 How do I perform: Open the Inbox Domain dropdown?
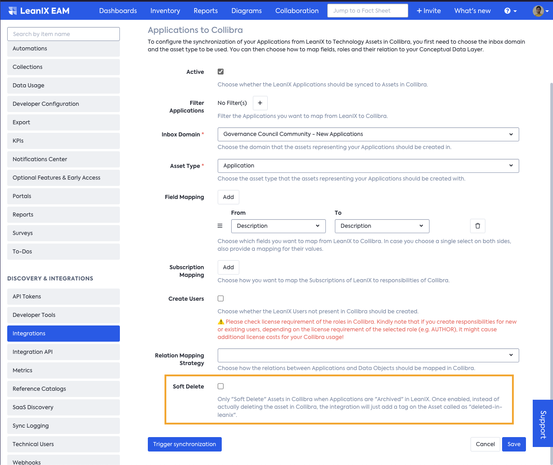click(368, 134)
